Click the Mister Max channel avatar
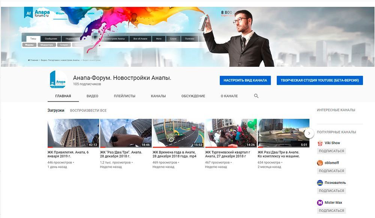 coord(320,203)
